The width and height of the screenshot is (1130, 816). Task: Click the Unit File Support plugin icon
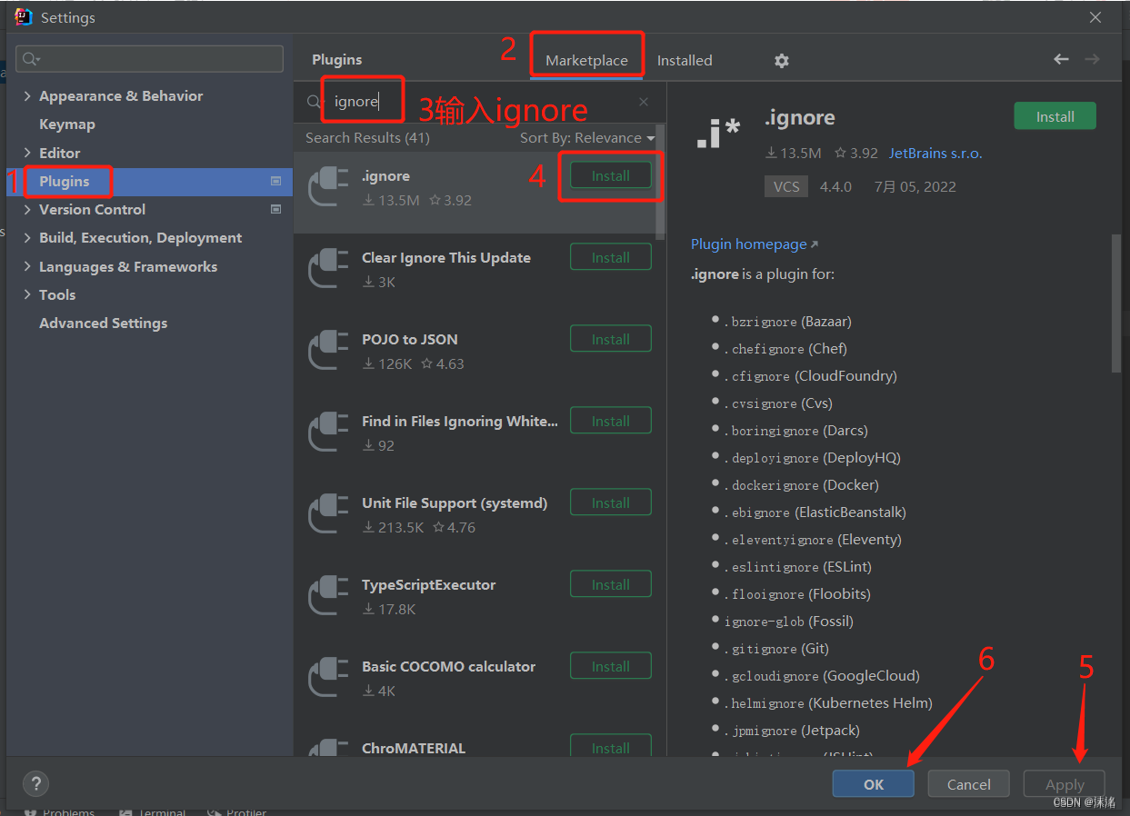pyautogui.click(x=328, y=513)
